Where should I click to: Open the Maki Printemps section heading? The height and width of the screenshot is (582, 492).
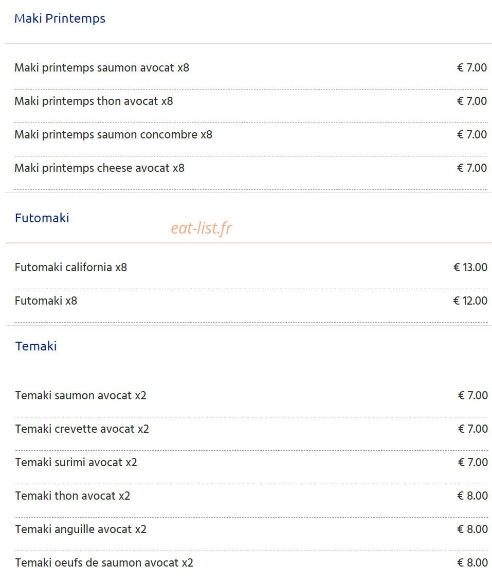(60, 19)
